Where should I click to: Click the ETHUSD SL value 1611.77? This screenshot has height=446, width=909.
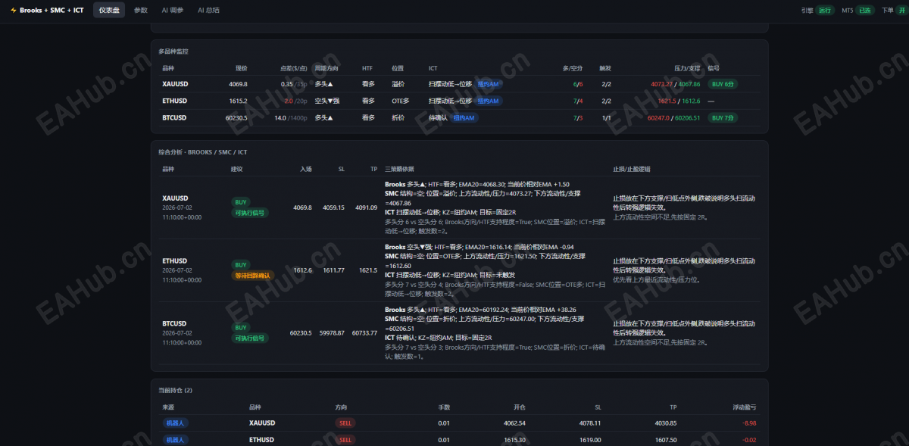(x=334, y=270)
